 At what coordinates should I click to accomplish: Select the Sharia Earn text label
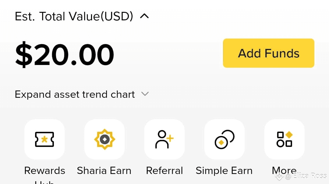click(104, 171)
